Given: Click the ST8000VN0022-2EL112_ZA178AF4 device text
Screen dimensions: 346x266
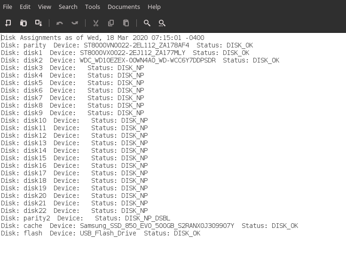Looking at the screenshot, I should point(136,45).
